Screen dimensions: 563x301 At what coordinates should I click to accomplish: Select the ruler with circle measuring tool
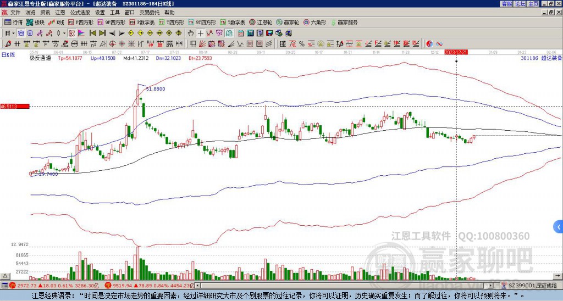(74, 44)
